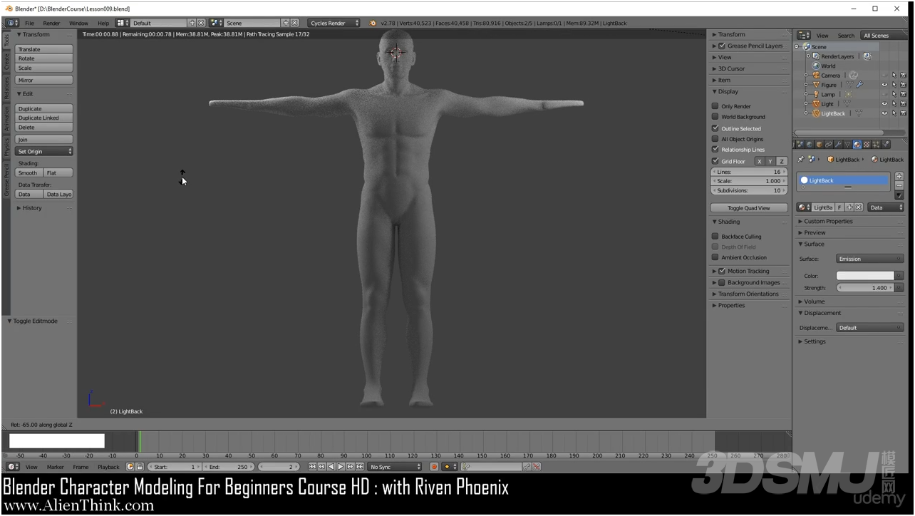Jump to the last frame

coord(359,467)
